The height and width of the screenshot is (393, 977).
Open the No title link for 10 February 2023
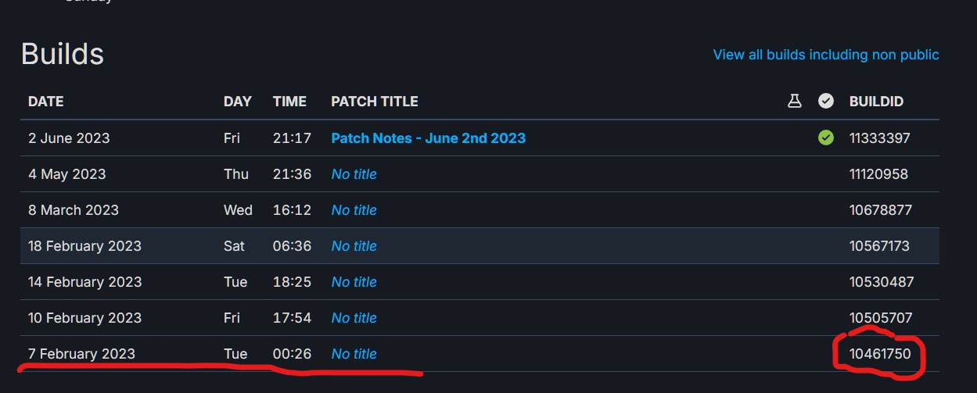354,318
